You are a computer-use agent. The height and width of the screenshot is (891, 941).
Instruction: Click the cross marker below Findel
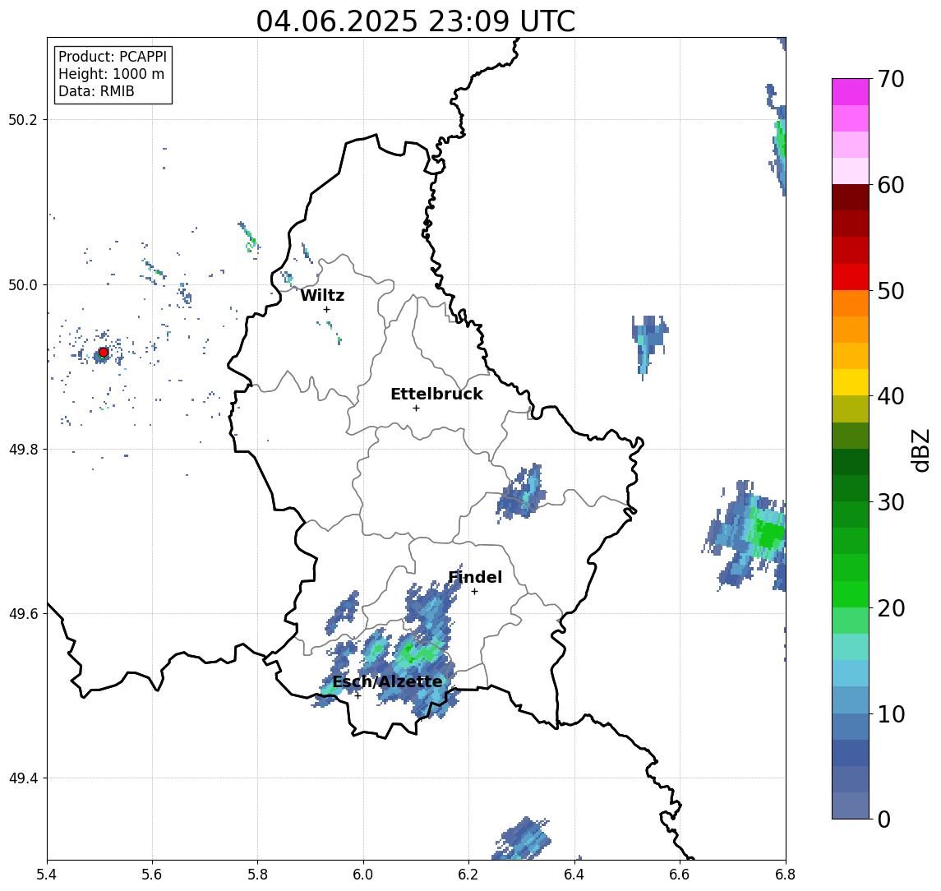point(474,592)
